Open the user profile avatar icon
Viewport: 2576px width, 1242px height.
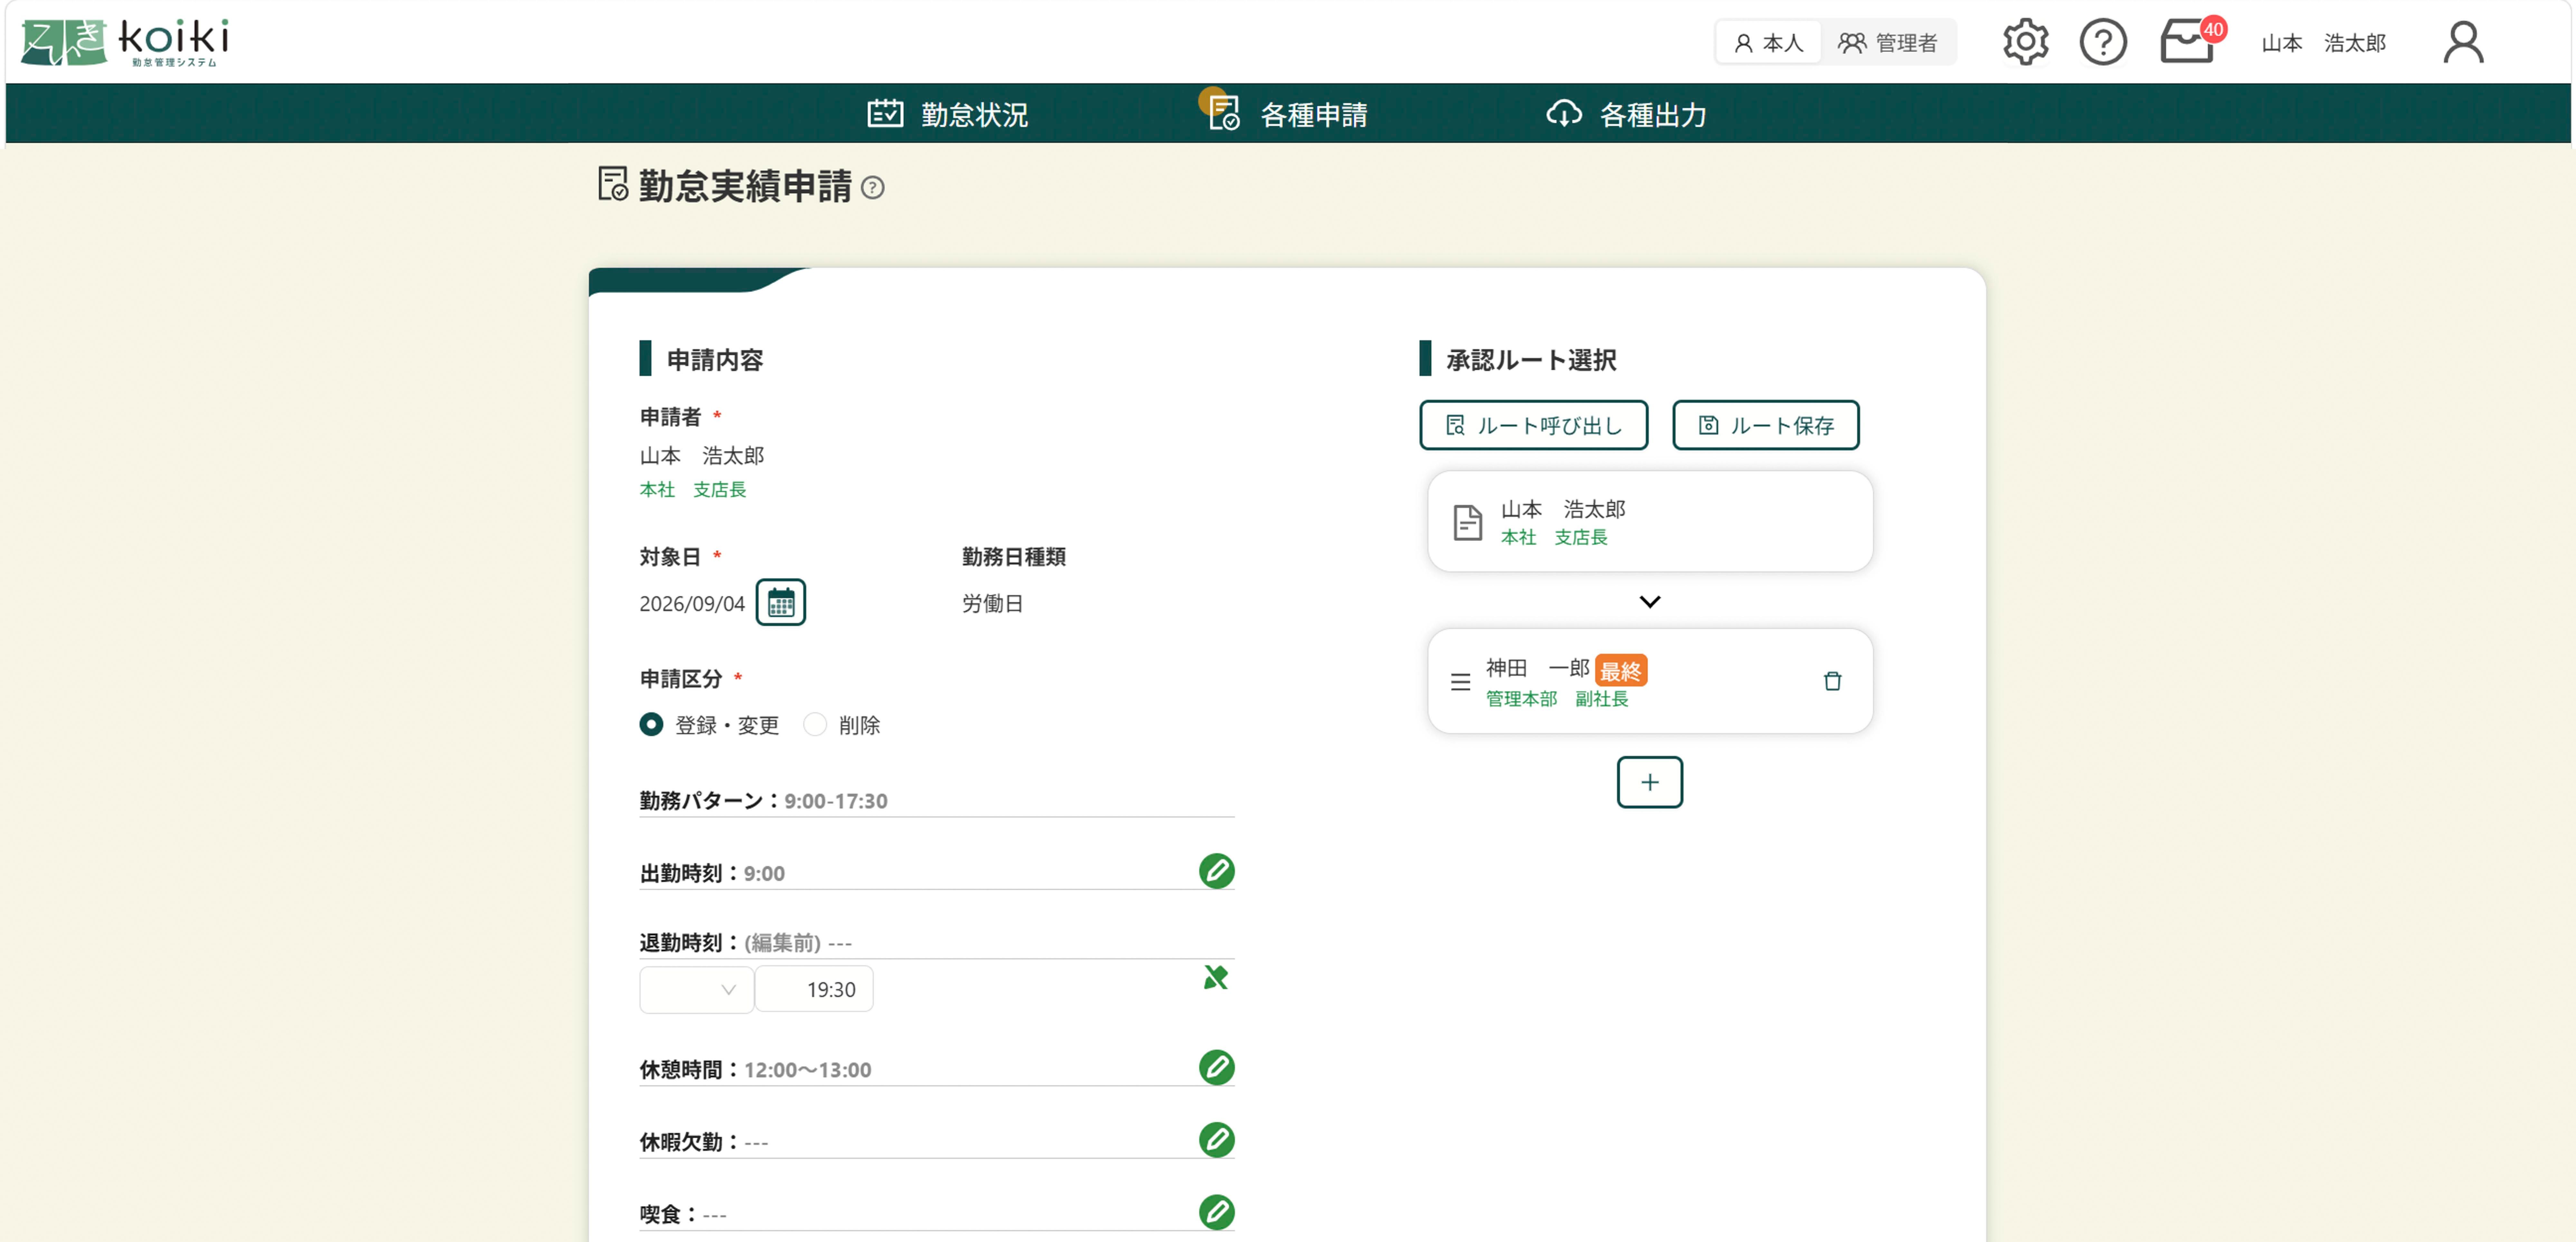pyautogui.click(x=2463, y=42)
